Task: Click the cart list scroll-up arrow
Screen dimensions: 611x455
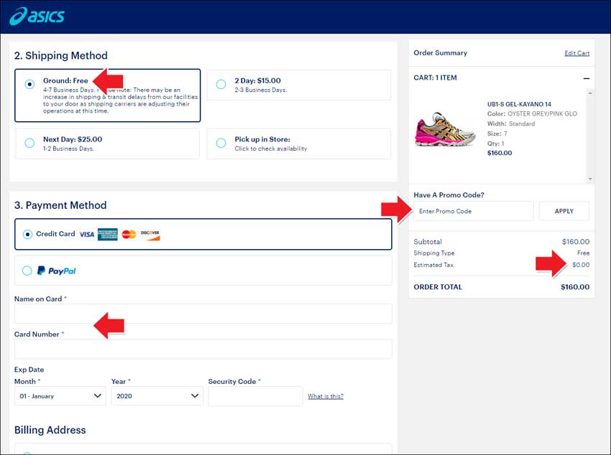Action: tap(590, 93)
